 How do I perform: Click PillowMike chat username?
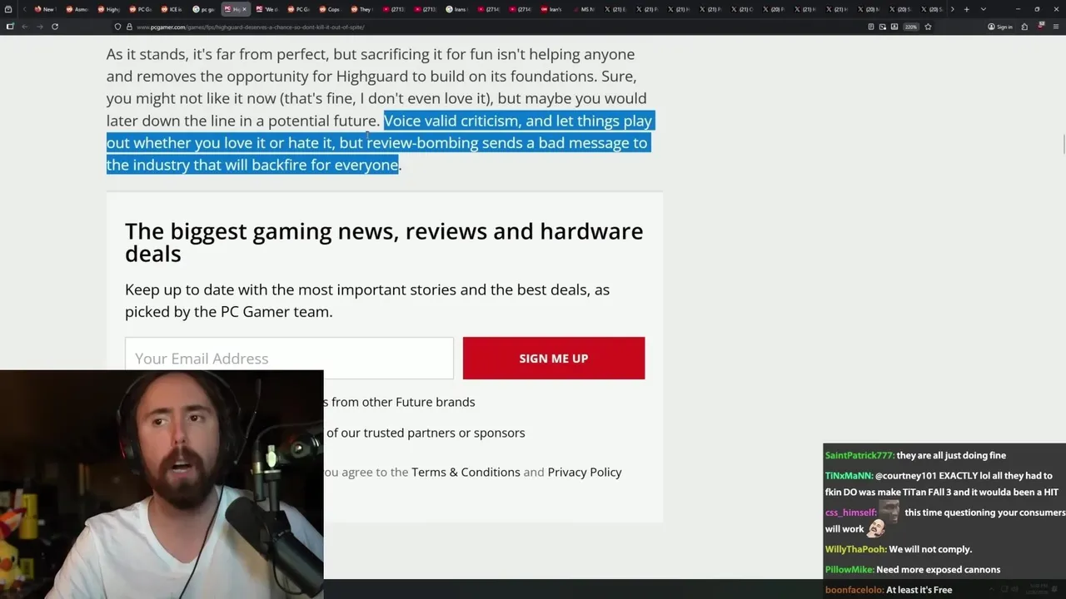(x=849, y=570)
